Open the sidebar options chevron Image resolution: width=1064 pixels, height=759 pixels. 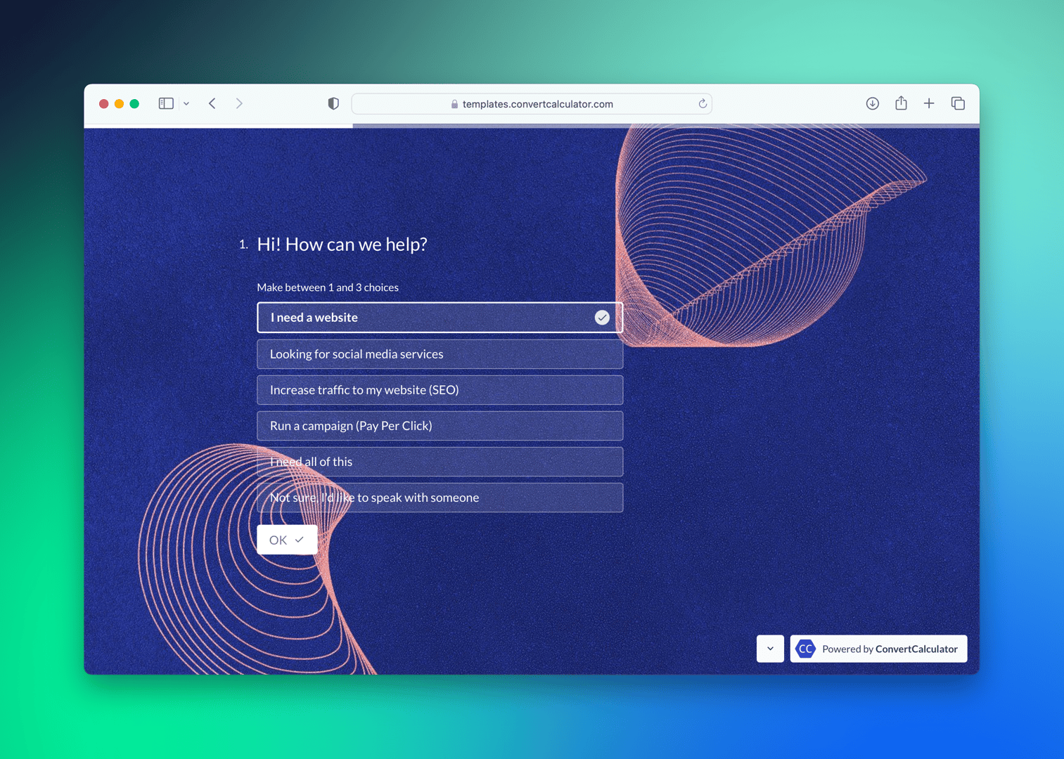[186, 104]
